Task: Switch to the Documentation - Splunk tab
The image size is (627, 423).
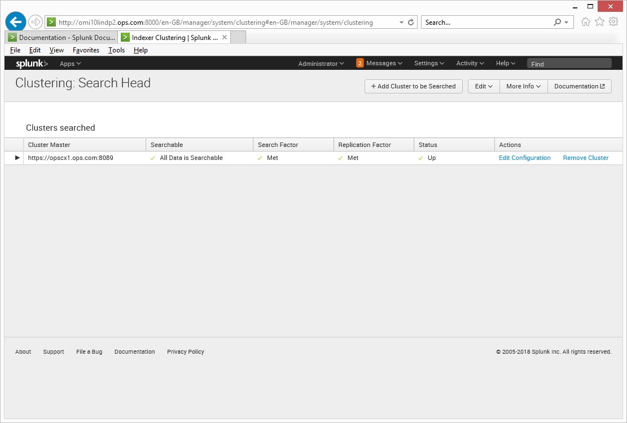Action: coord(61,38)
